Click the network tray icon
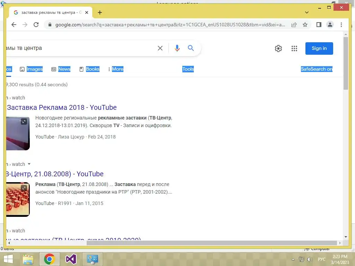Viewport: 355px width, 266px height. 301,259
